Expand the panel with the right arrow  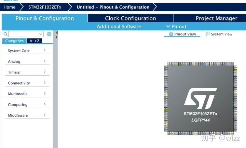pyautogui.click(x=57, y=37)
